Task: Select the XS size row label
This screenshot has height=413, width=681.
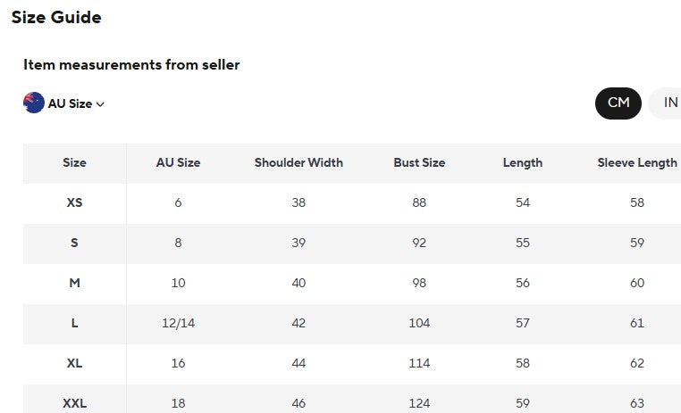Action: 74,202
